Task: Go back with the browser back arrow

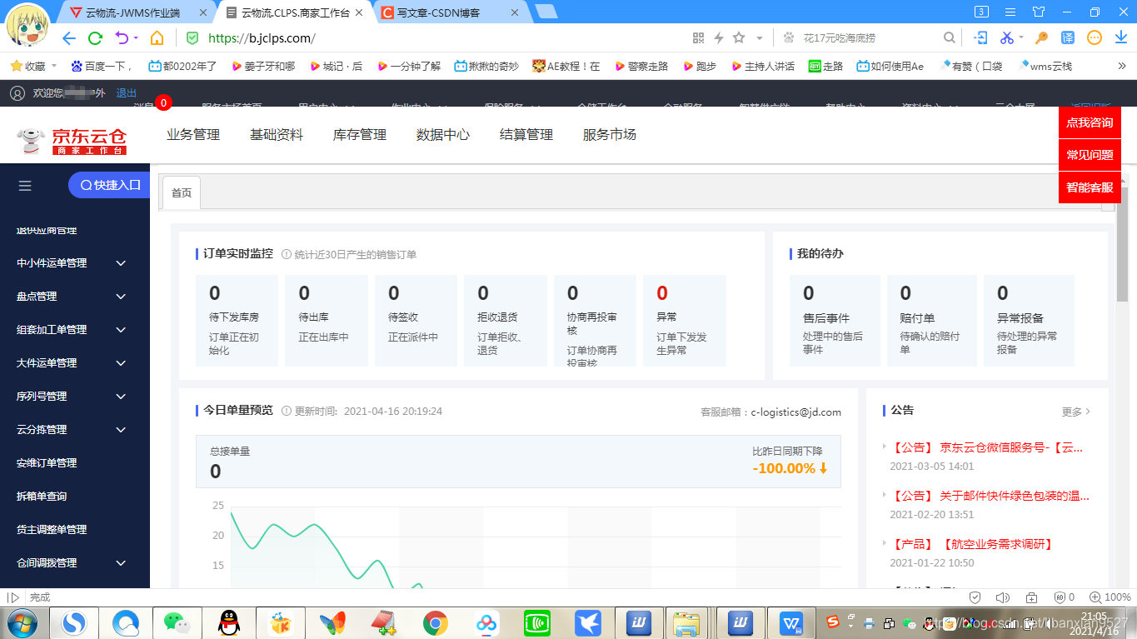Action: (69, 38)
